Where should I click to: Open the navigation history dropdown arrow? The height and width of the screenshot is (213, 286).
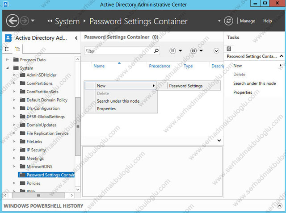pos(33,21)
